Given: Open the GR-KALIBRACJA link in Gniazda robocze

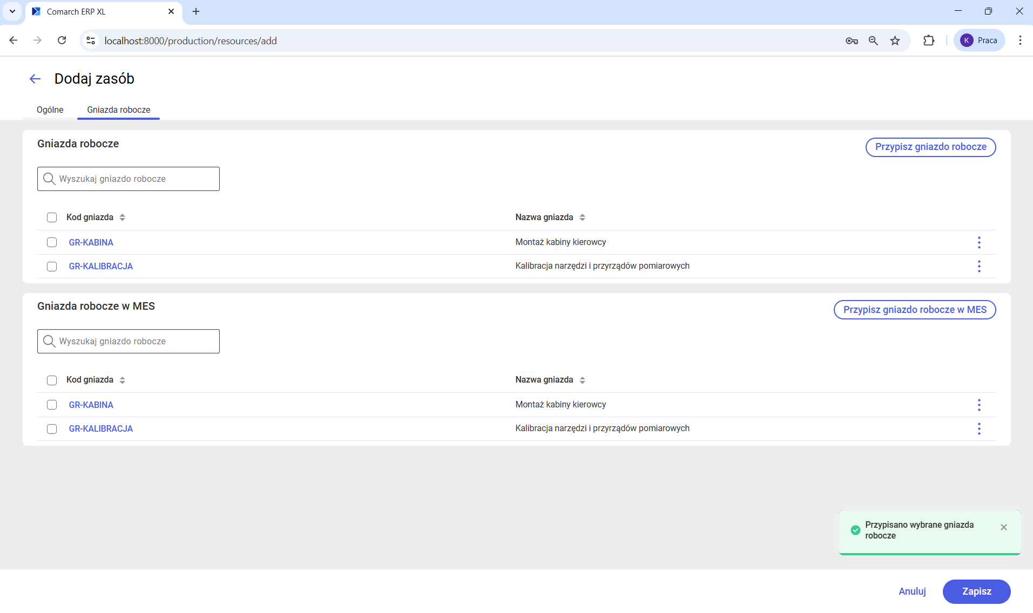Looking at the screenshot, I should point(101,266).
